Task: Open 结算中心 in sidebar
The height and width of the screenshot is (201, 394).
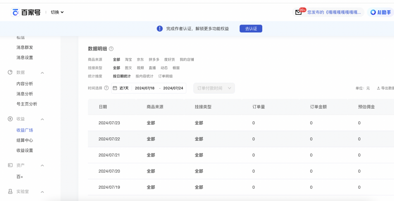Action: tap(25, 140)
